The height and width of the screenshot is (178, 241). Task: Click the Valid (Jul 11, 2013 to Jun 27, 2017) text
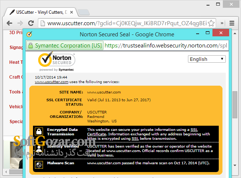[119, 100]
